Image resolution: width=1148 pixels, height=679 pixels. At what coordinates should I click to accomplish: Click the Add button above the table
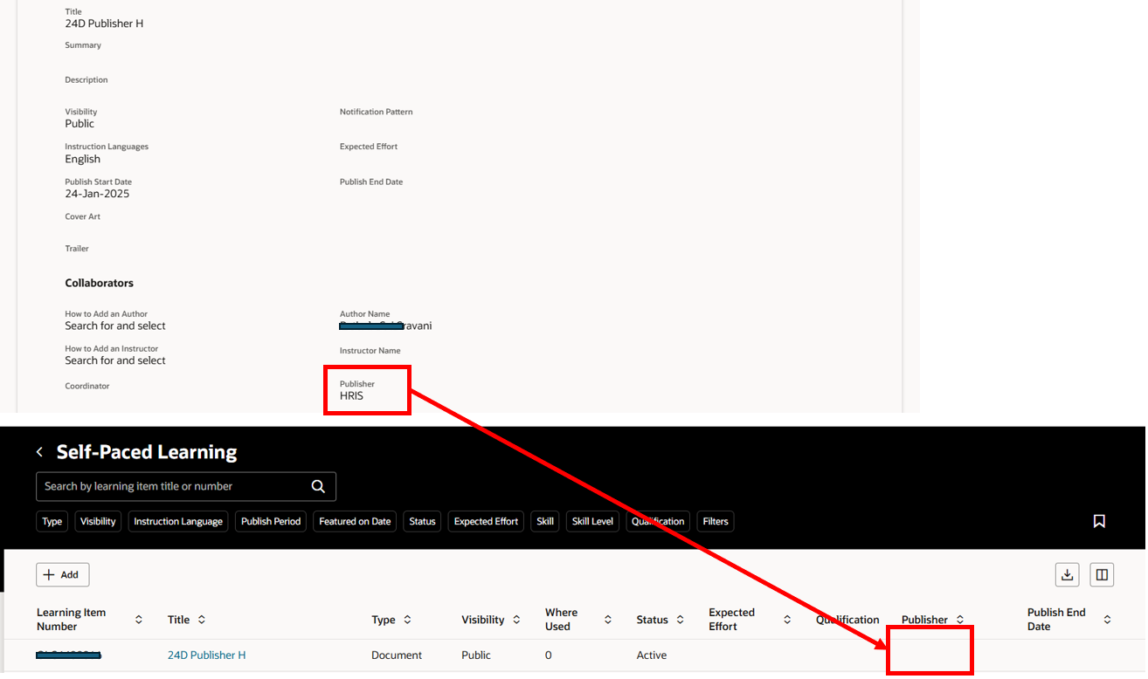[x=62, y=574]
